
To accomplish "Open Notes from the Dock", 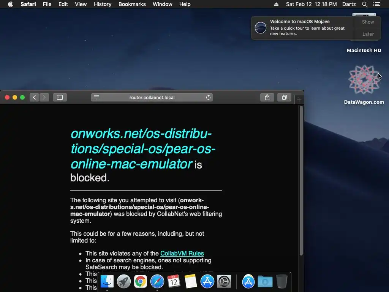I will pyautogui.click(x=191, y=282).
